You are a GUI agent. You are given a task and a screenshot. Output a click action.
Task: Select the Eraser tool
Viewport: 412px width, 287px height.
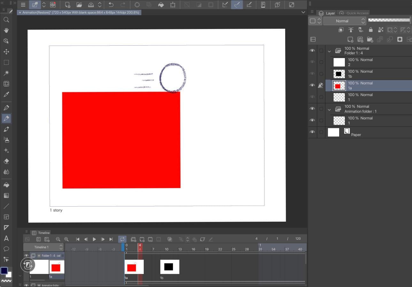pyautogui.click(x=6, y=161)
